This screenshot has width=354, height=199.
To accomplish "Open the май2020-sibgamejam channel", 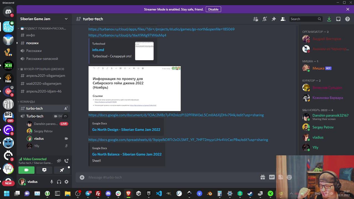I will (x=44, y=83).
